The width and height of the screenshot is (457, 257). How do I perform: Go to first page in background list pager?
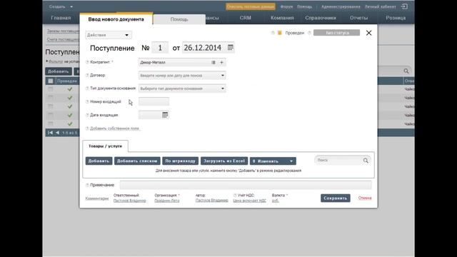(x=50, y=133)
